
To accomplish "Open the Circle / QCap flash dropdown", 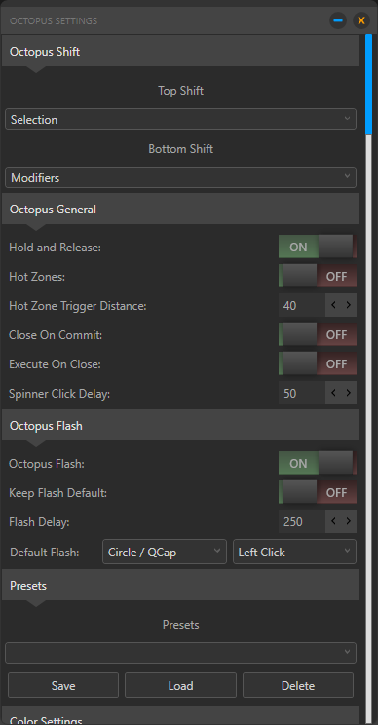I will (x=165, y=552).
